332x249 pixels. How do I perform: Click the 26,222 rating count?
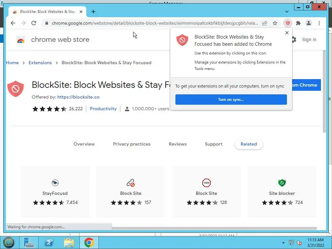[x=76, y=109]
